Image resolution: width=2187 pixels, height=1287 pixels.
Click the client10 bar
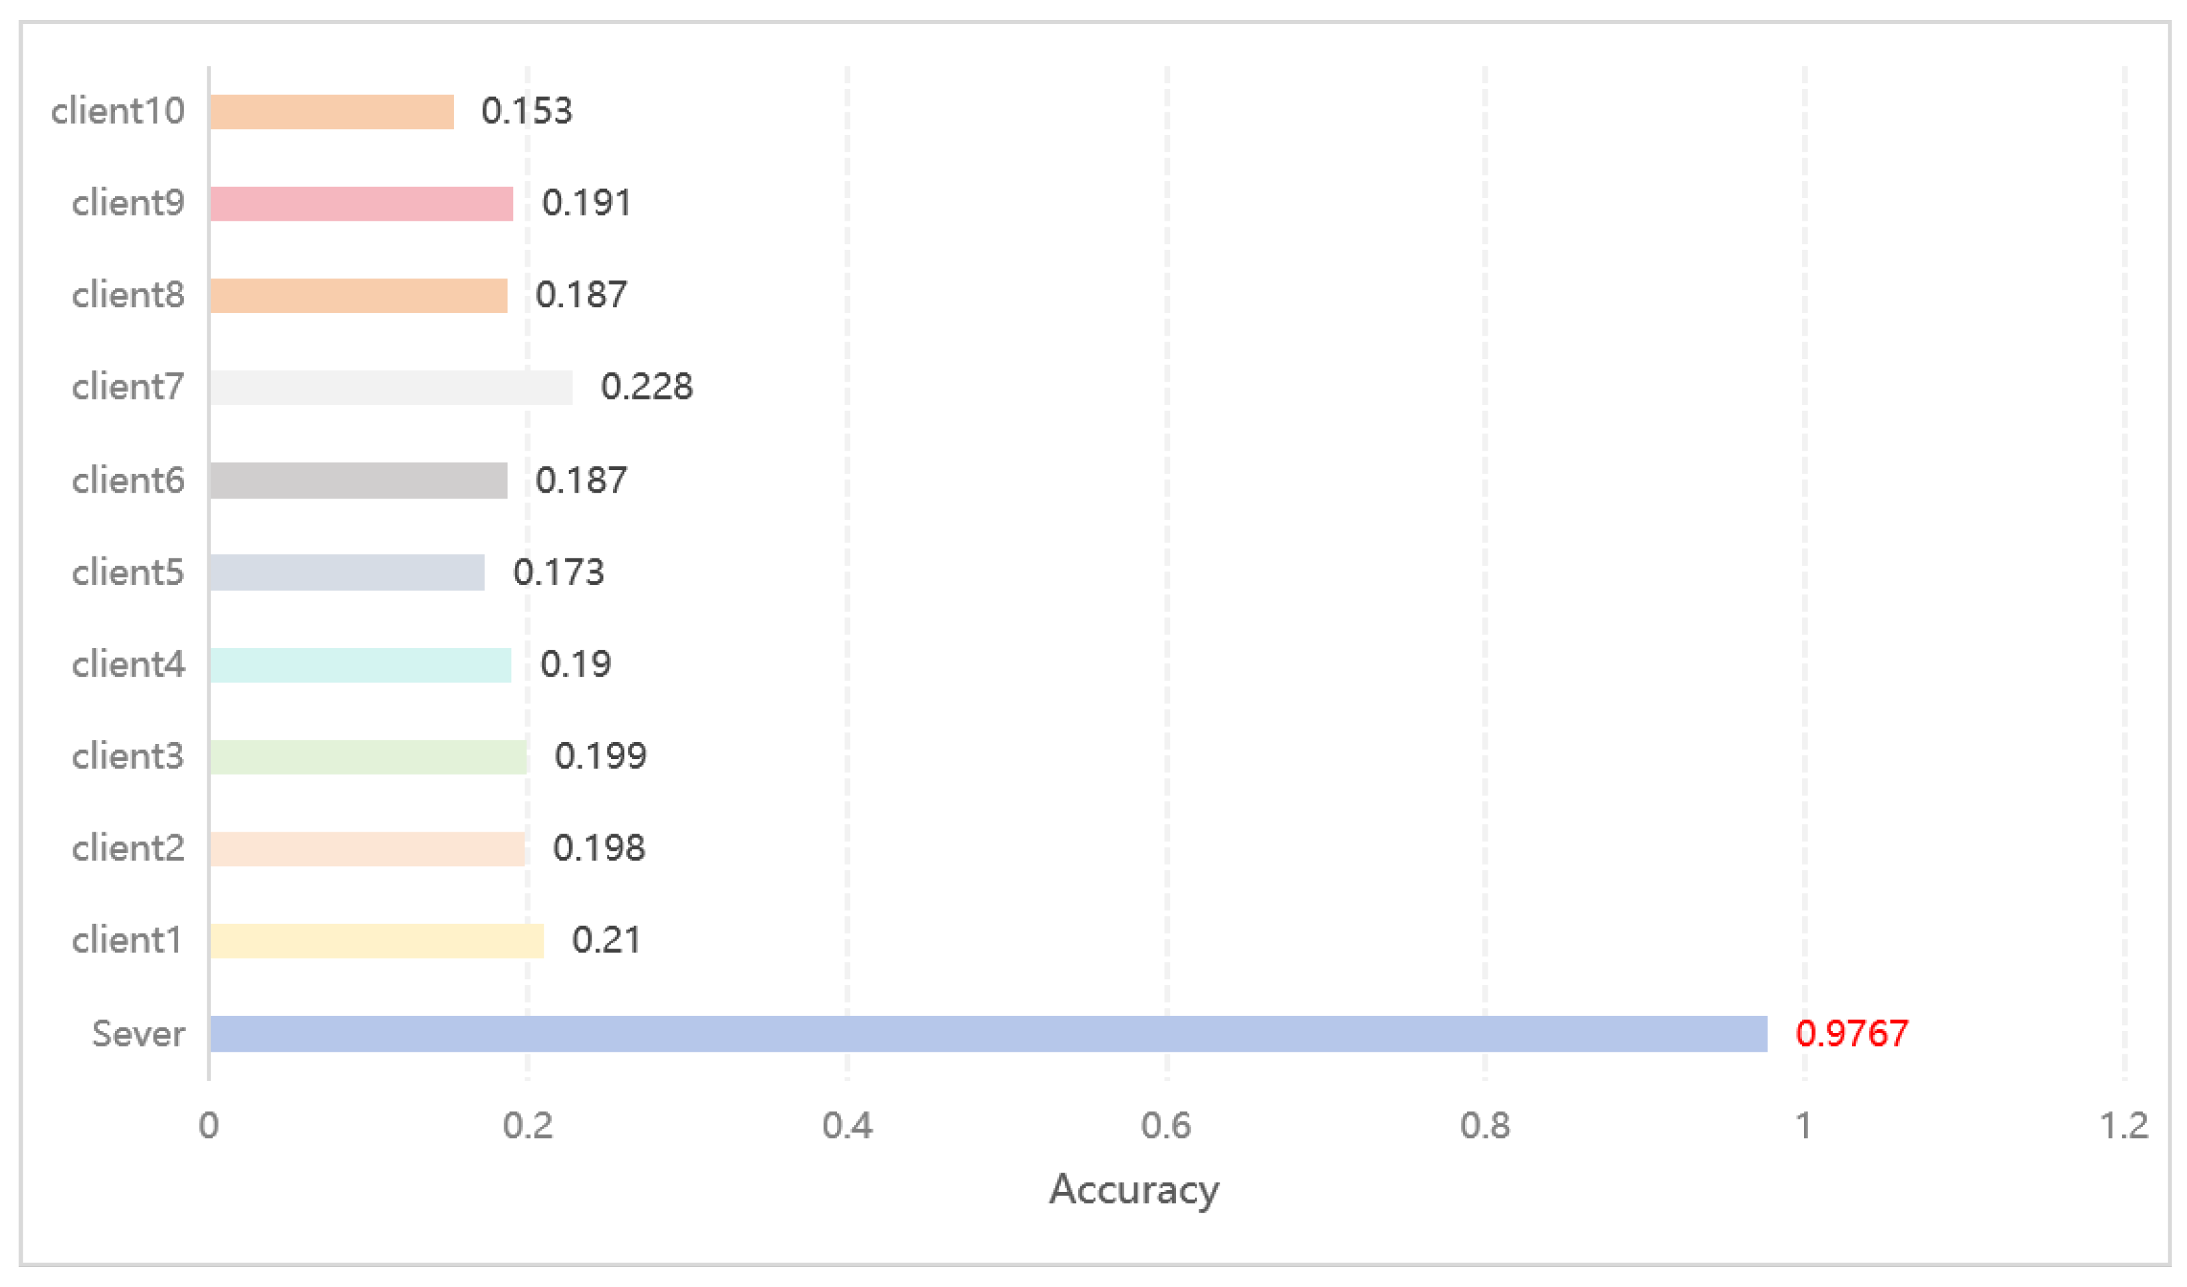pos(332,112)
